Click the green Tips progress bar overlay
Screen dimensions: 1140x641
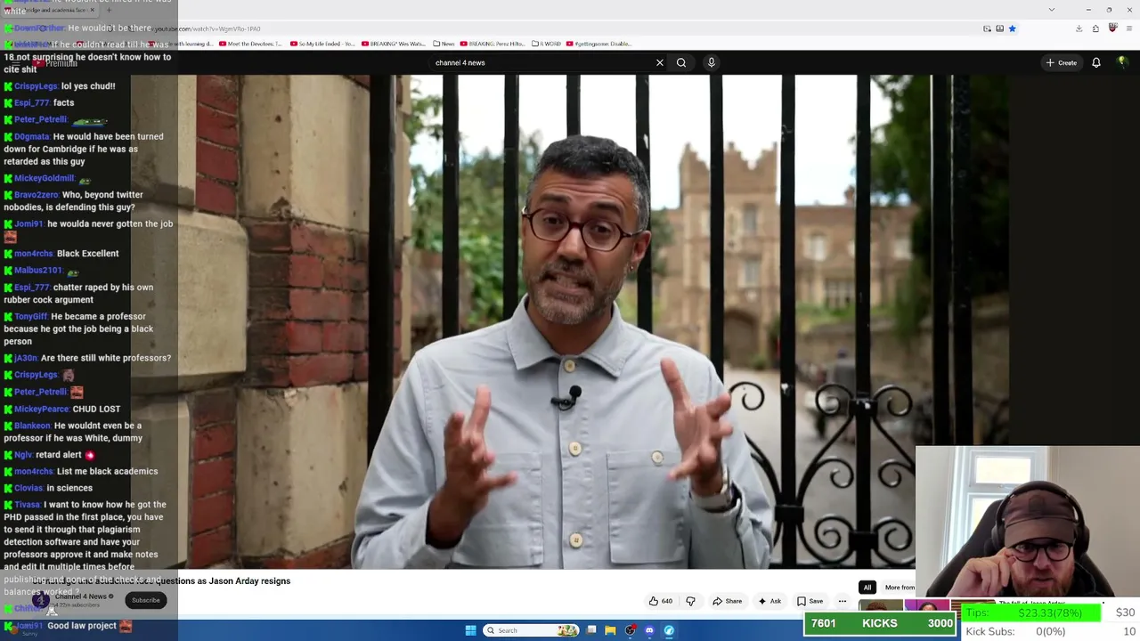coord(1031,613)
